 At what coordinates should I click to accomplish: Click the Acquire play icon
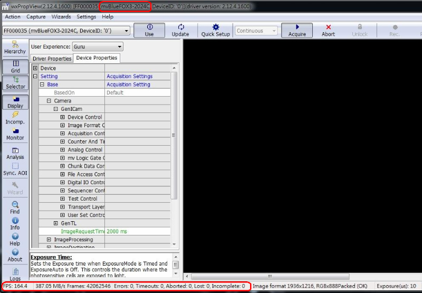click(297, 27)
